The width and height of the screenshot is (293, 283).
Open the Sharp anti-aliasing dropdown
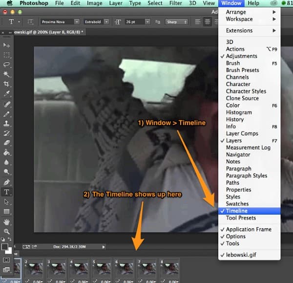(176, 22)
